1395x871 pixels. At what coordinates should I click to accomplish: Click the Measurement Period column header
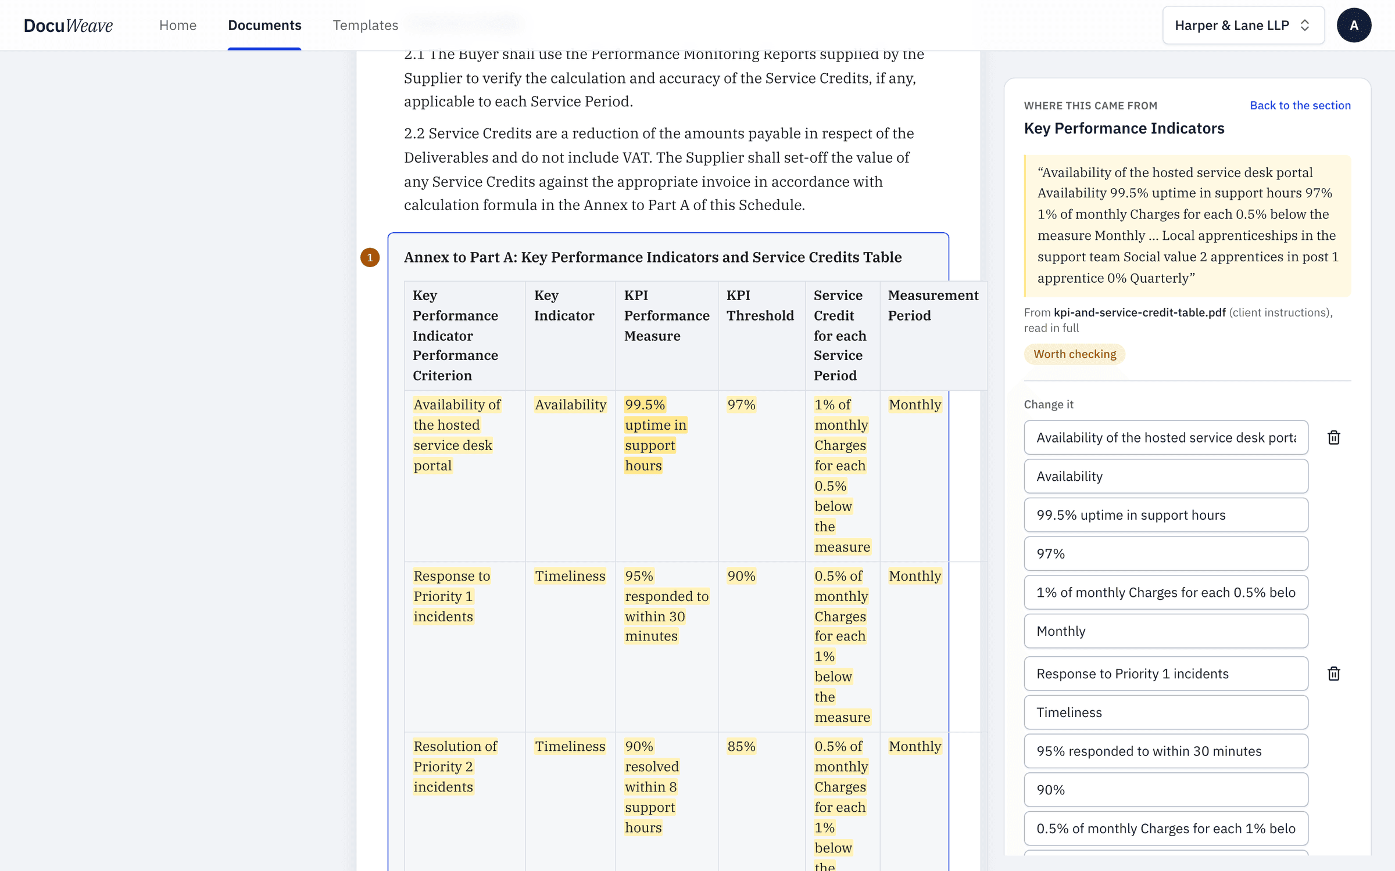pyautogui.click(x=933, y=336)
